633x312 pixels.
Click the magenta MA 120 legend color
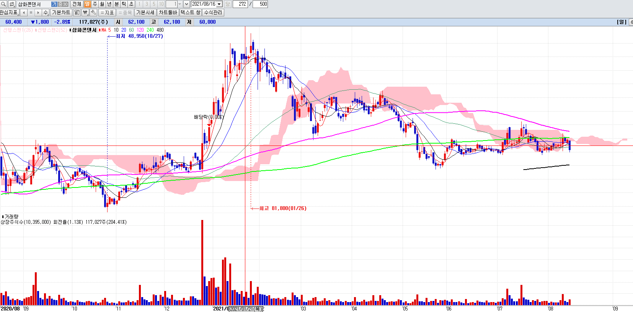140,30
